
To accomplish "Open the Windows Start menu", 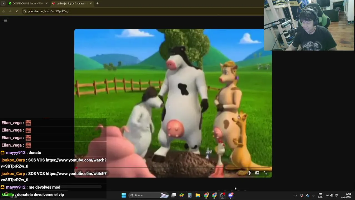I will click(124, 195).
